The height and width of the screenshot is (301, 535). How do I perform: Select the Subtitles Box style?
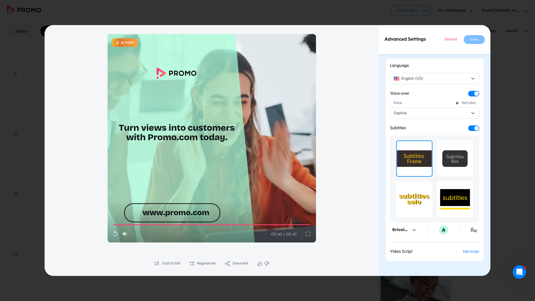[x=455, y=159]
